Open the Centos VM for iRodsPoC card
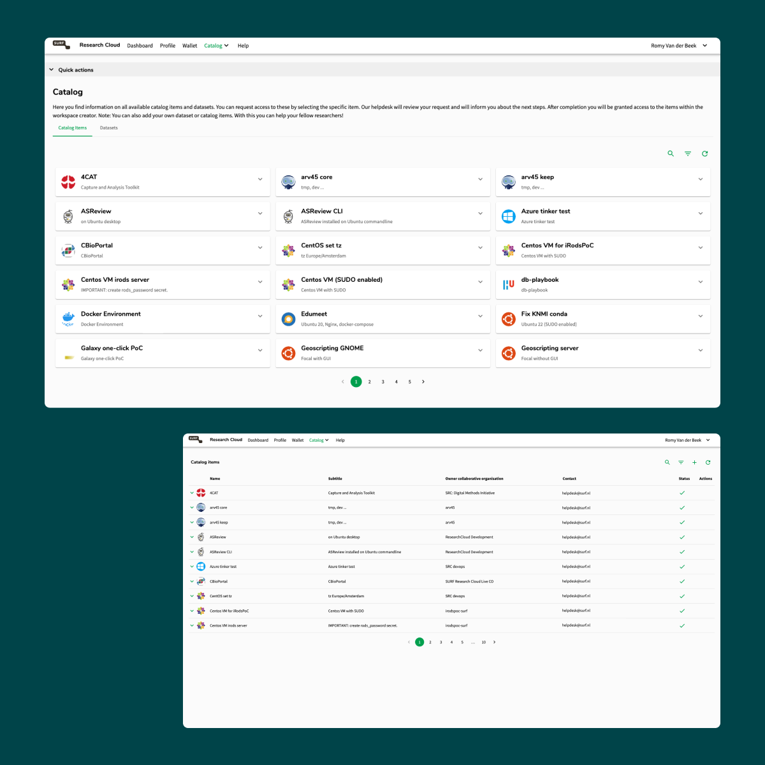Image resolution: width=765 pixels, height=765 pixels. (603, 250)
